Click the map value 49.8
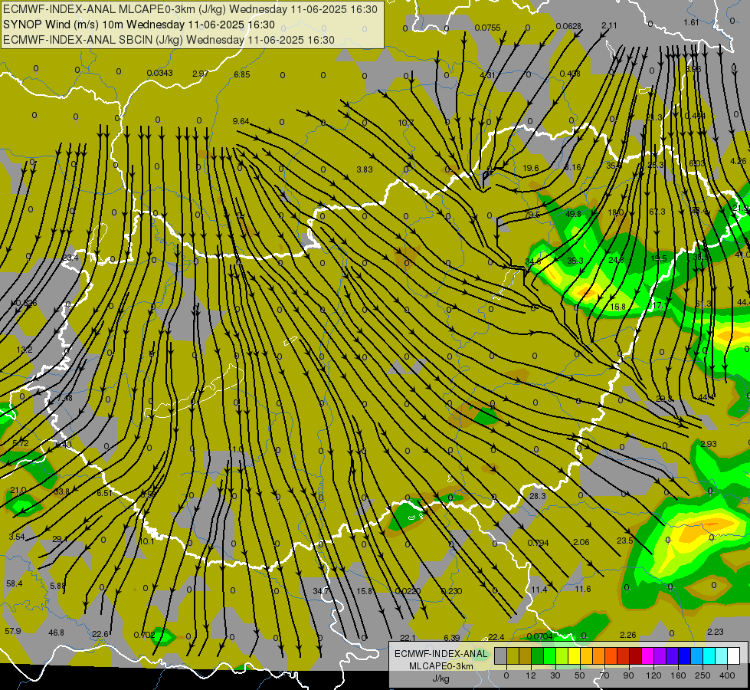 [574, 214]
